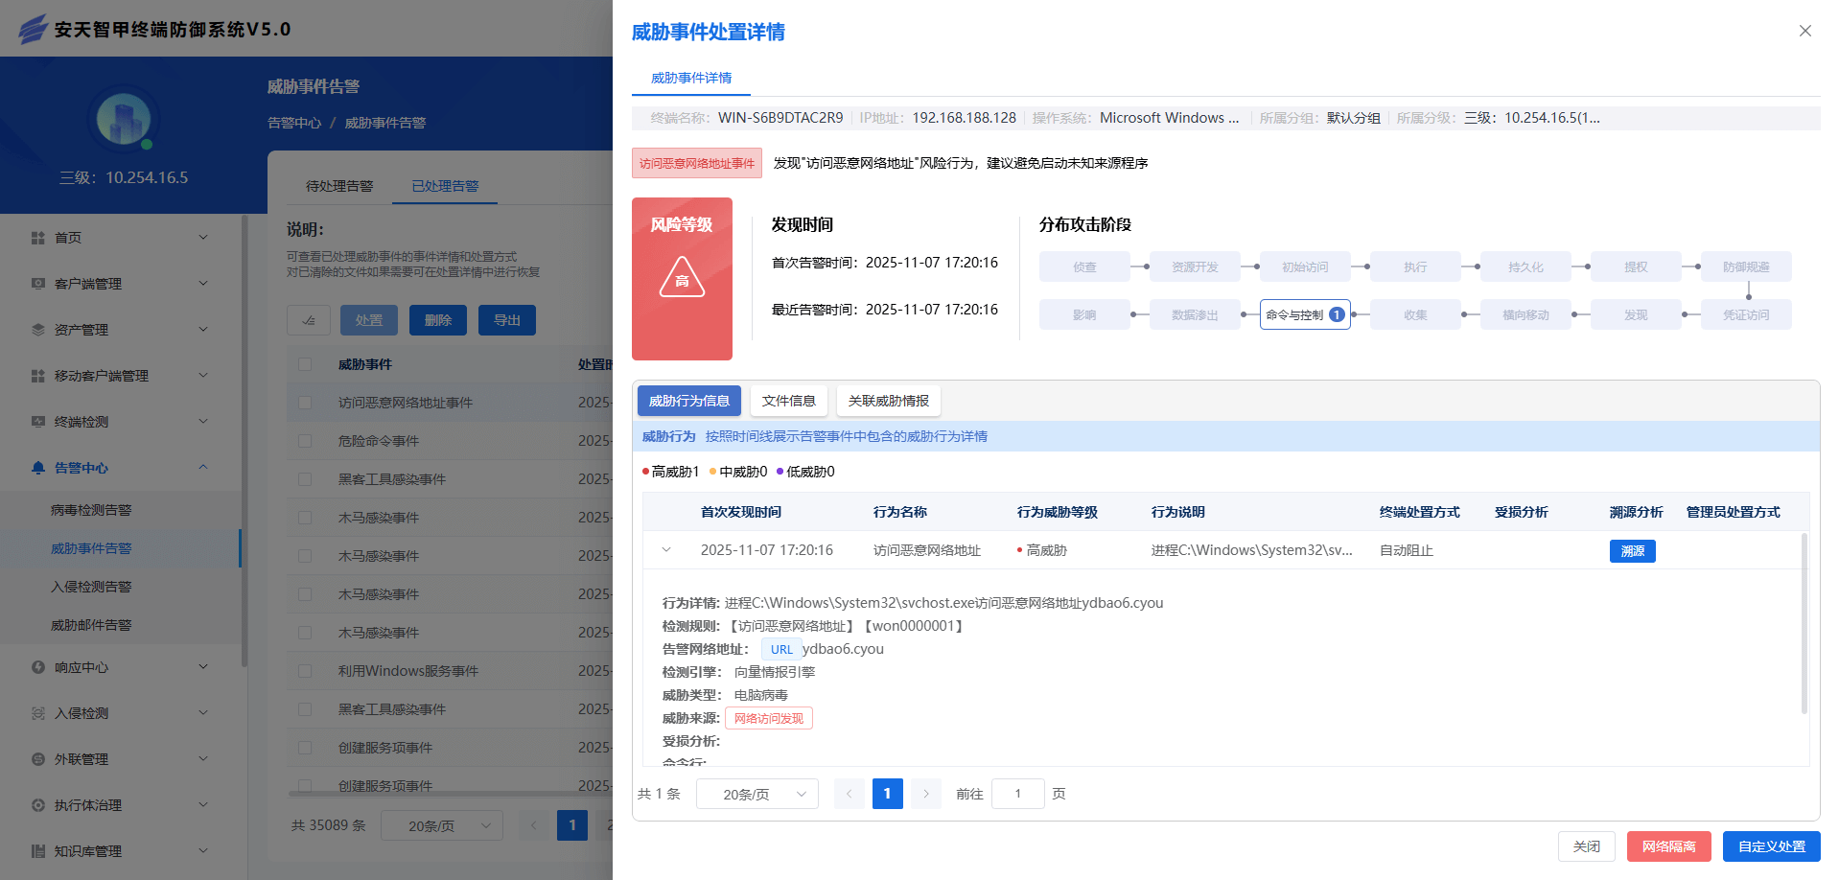The height and width of the screenshot is (880, 1839).
Task: Click the red risk level warning triangle
Action: coord(682,278)
